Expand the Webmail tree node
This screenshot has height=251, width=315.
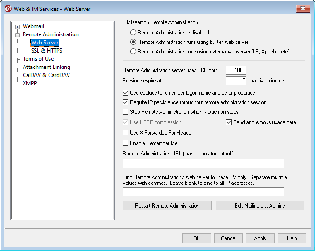coord(18,27)
